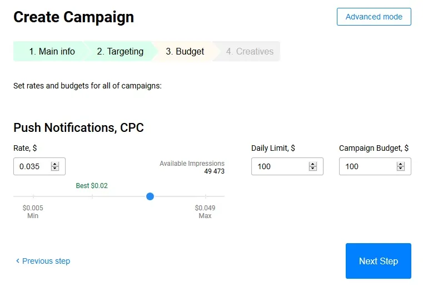423x286 pixels.
Task: Go to the Main info step
Action: (x=49, y=52)
